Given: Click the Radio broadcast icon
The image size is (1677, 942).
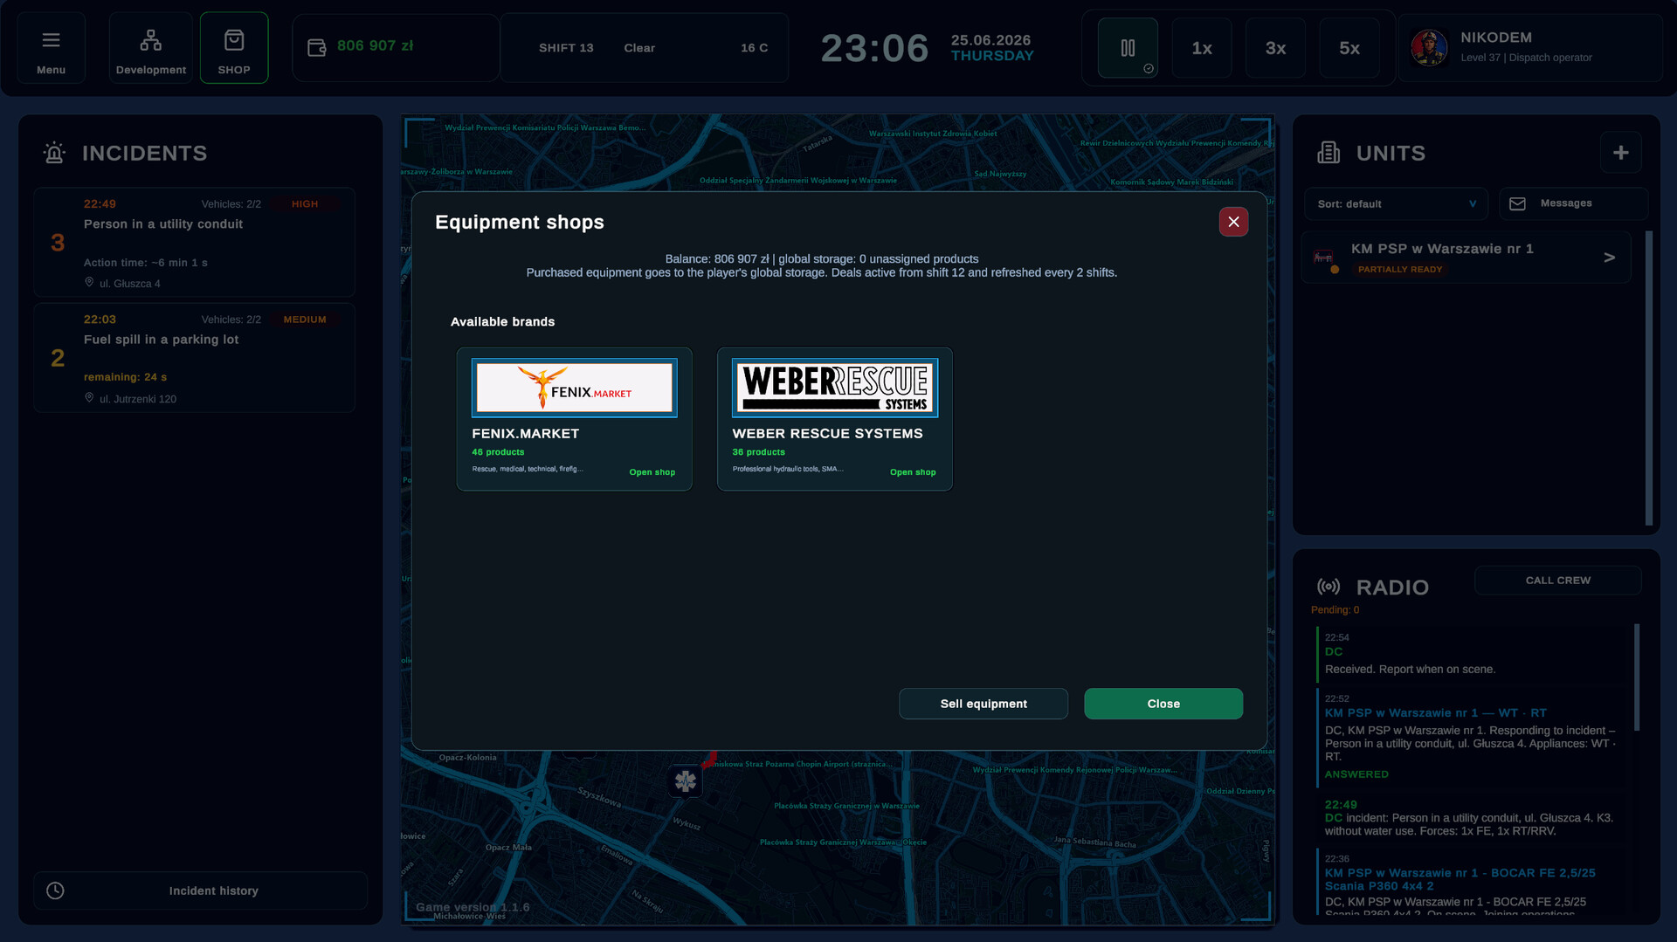Looking at the screenshot, I should (1328, 587).
